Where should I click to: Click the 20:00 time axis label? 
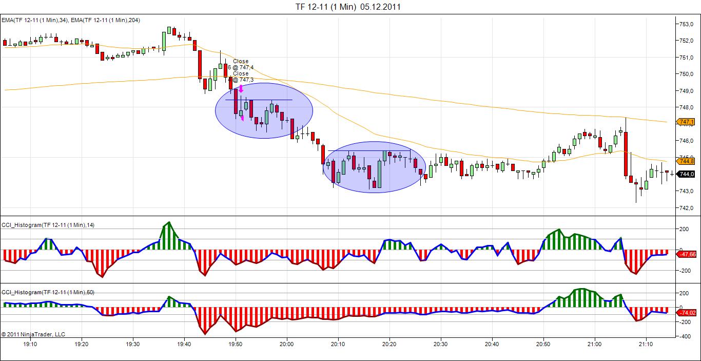(287, 344)
